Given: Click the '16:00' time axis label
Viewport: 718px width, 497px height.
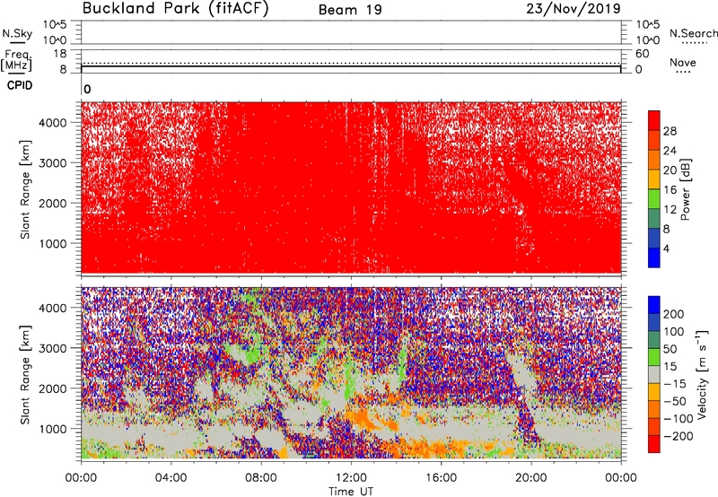Looking at the screenshot, I should click(441, 478).
